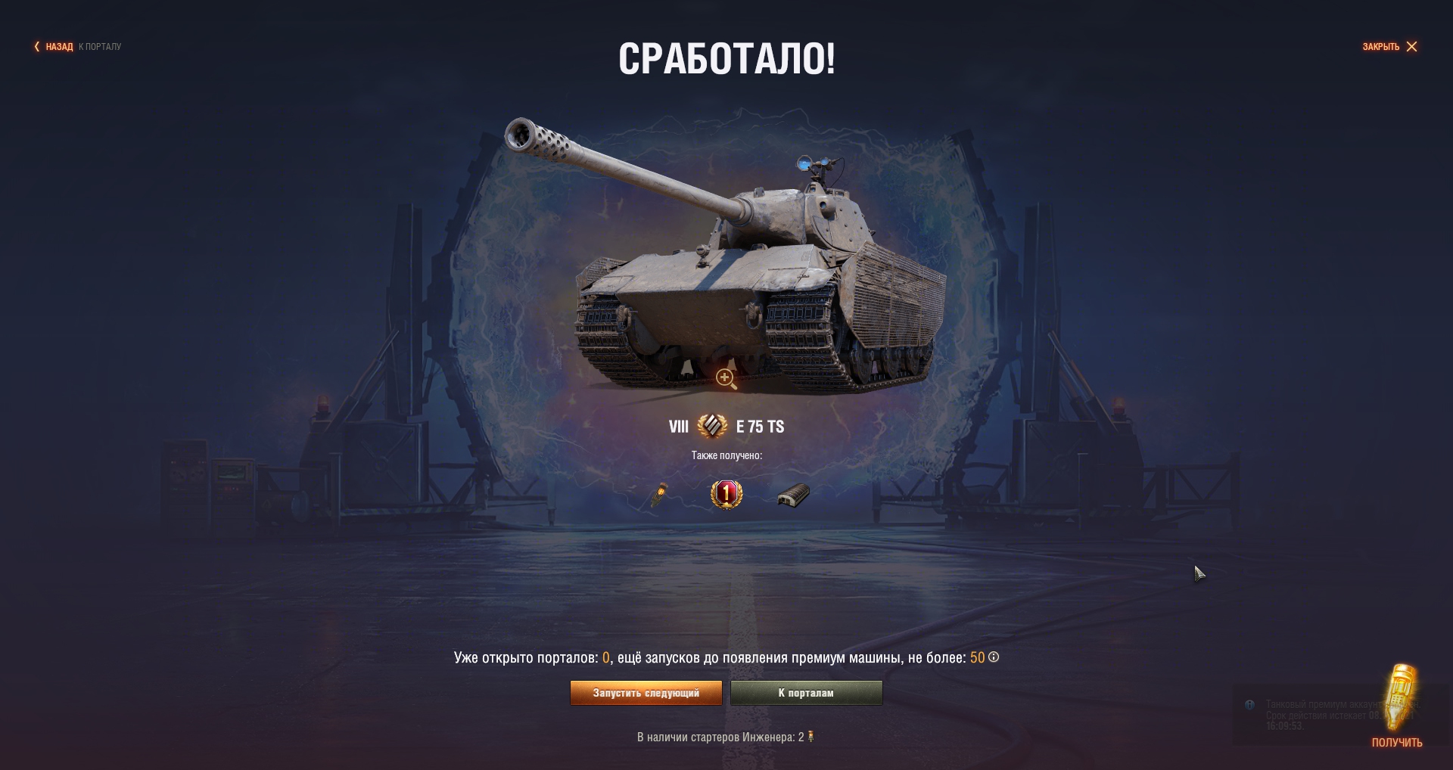Launch the next portal with Запустить следующий

[x=646, y=693]
